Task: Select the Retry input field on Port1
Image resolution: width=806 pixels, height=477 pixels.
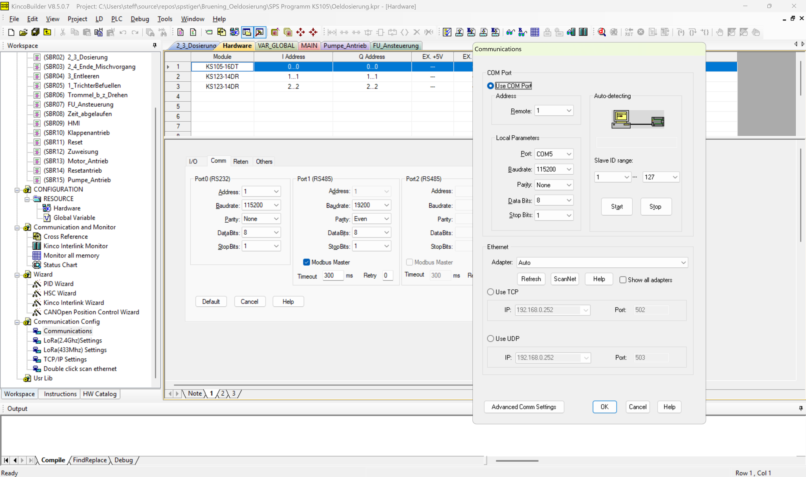Action: [387, 275]
